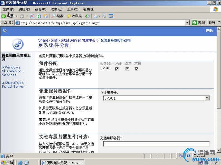The height and width of the screenshot is (165, 221).
Task: Toggle the 索引 checkbox for SPS01
Action: click(x=136, y=69)
